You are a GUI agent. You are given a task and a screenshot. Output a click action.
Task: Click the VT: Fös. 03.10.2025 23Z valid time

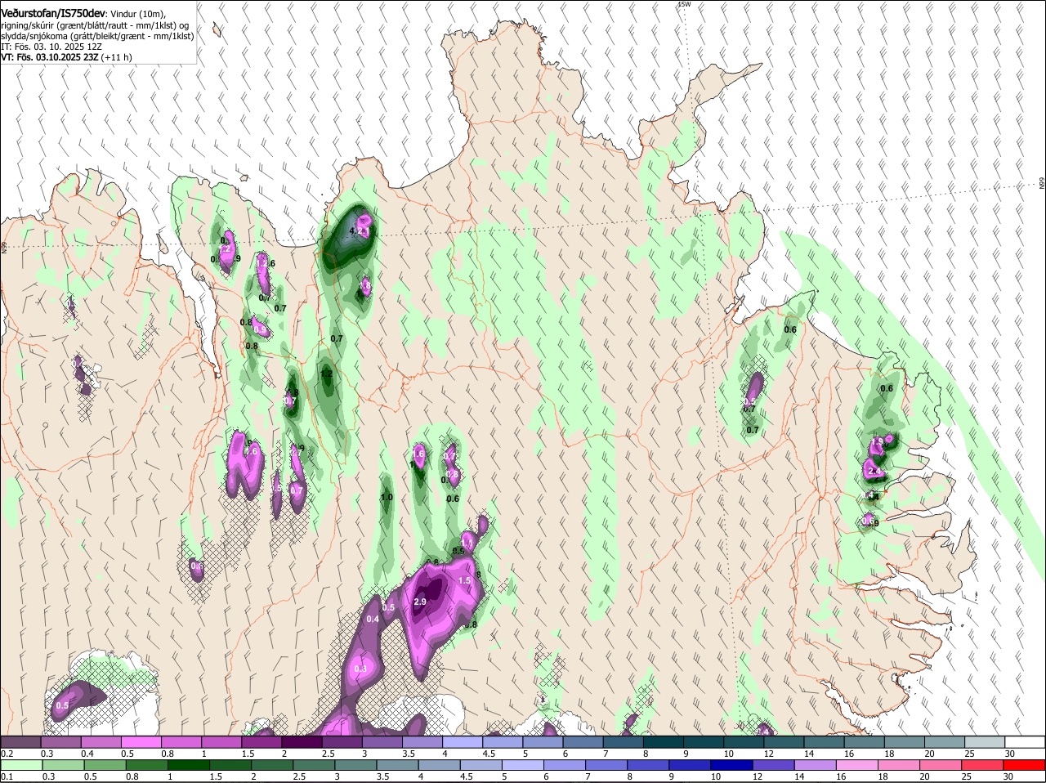(49, 57)
